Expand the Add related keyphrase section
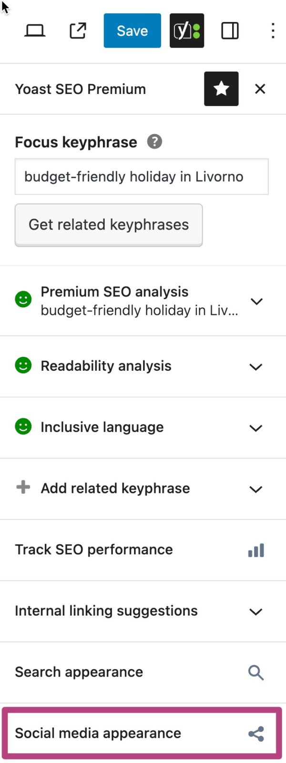The image size is (286, 763). (x=255, y=489)
